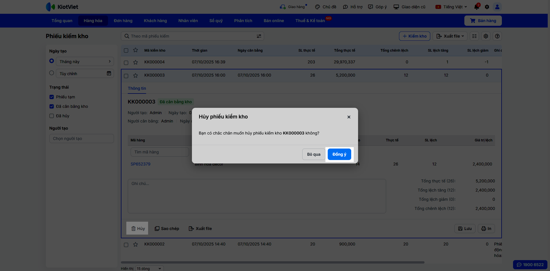Click the Ghi chú note textarea
Image resolution: width=550 pixels, height=271 pixels.
click(x=257, y=196)
